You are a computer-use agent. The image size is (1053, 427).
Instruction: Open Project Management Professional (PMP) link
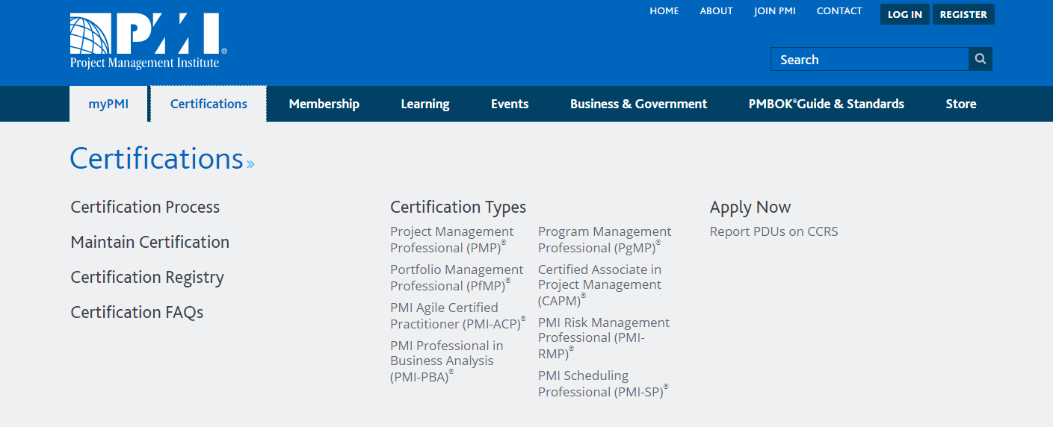452,239
